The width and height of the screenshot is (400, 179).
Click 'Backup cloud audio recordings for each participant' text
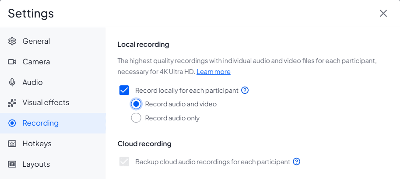(x=213, y=162)
